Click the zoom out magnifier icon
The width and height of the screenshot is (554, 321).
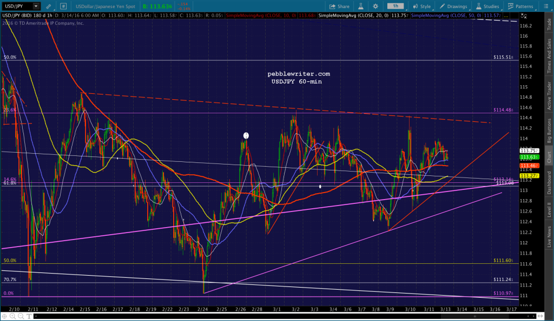21,317
